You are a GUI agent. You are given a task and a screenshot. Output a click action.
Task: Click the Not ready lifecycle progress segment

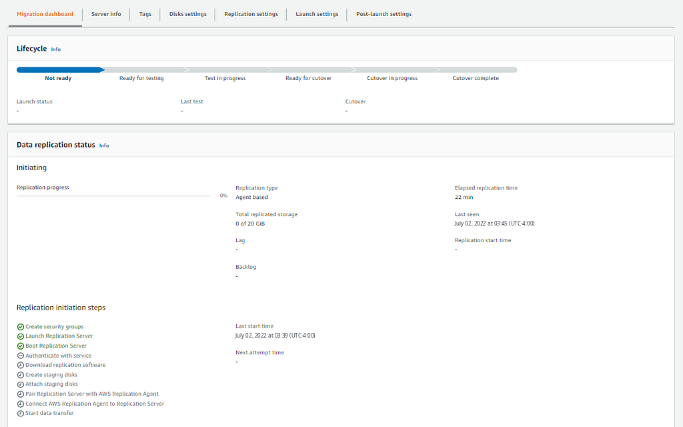[60, 69]
